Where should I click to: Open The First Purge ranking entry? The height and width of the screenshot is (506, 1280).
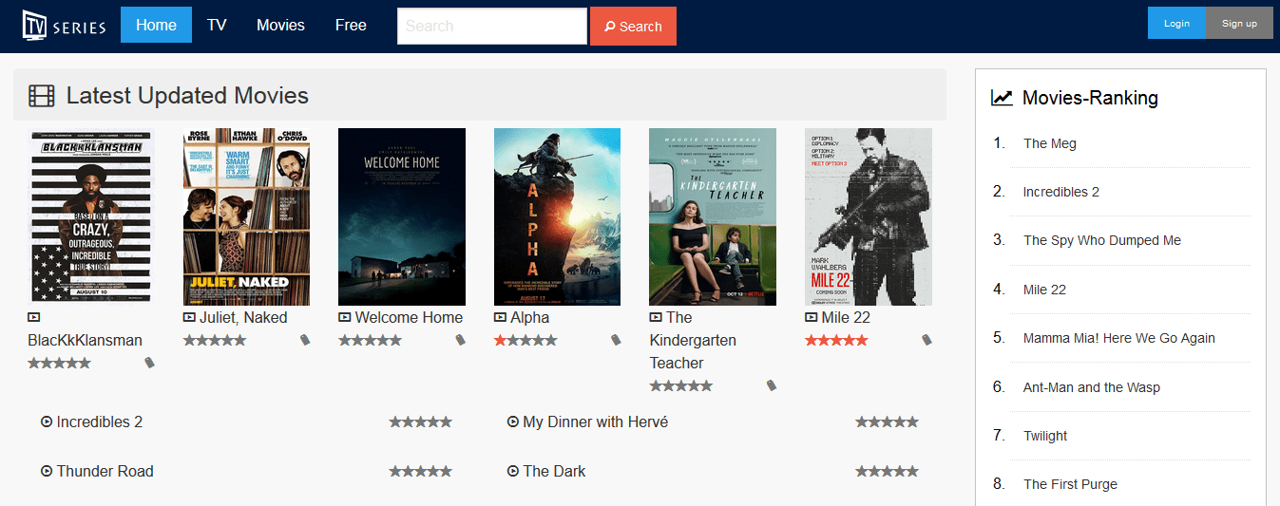(x=1071, y=484)
